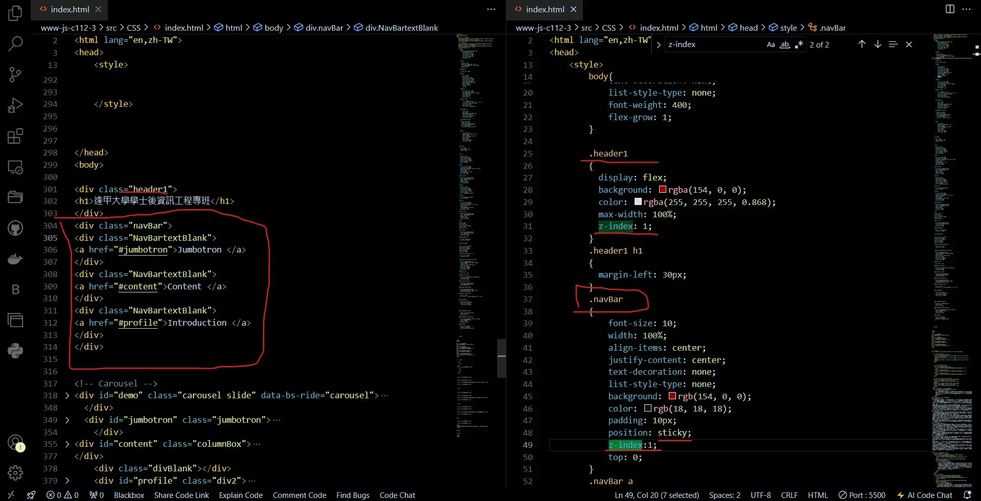Open the GitHub panel icon
The width and height of the screenshot is (981, 501).
15,228
